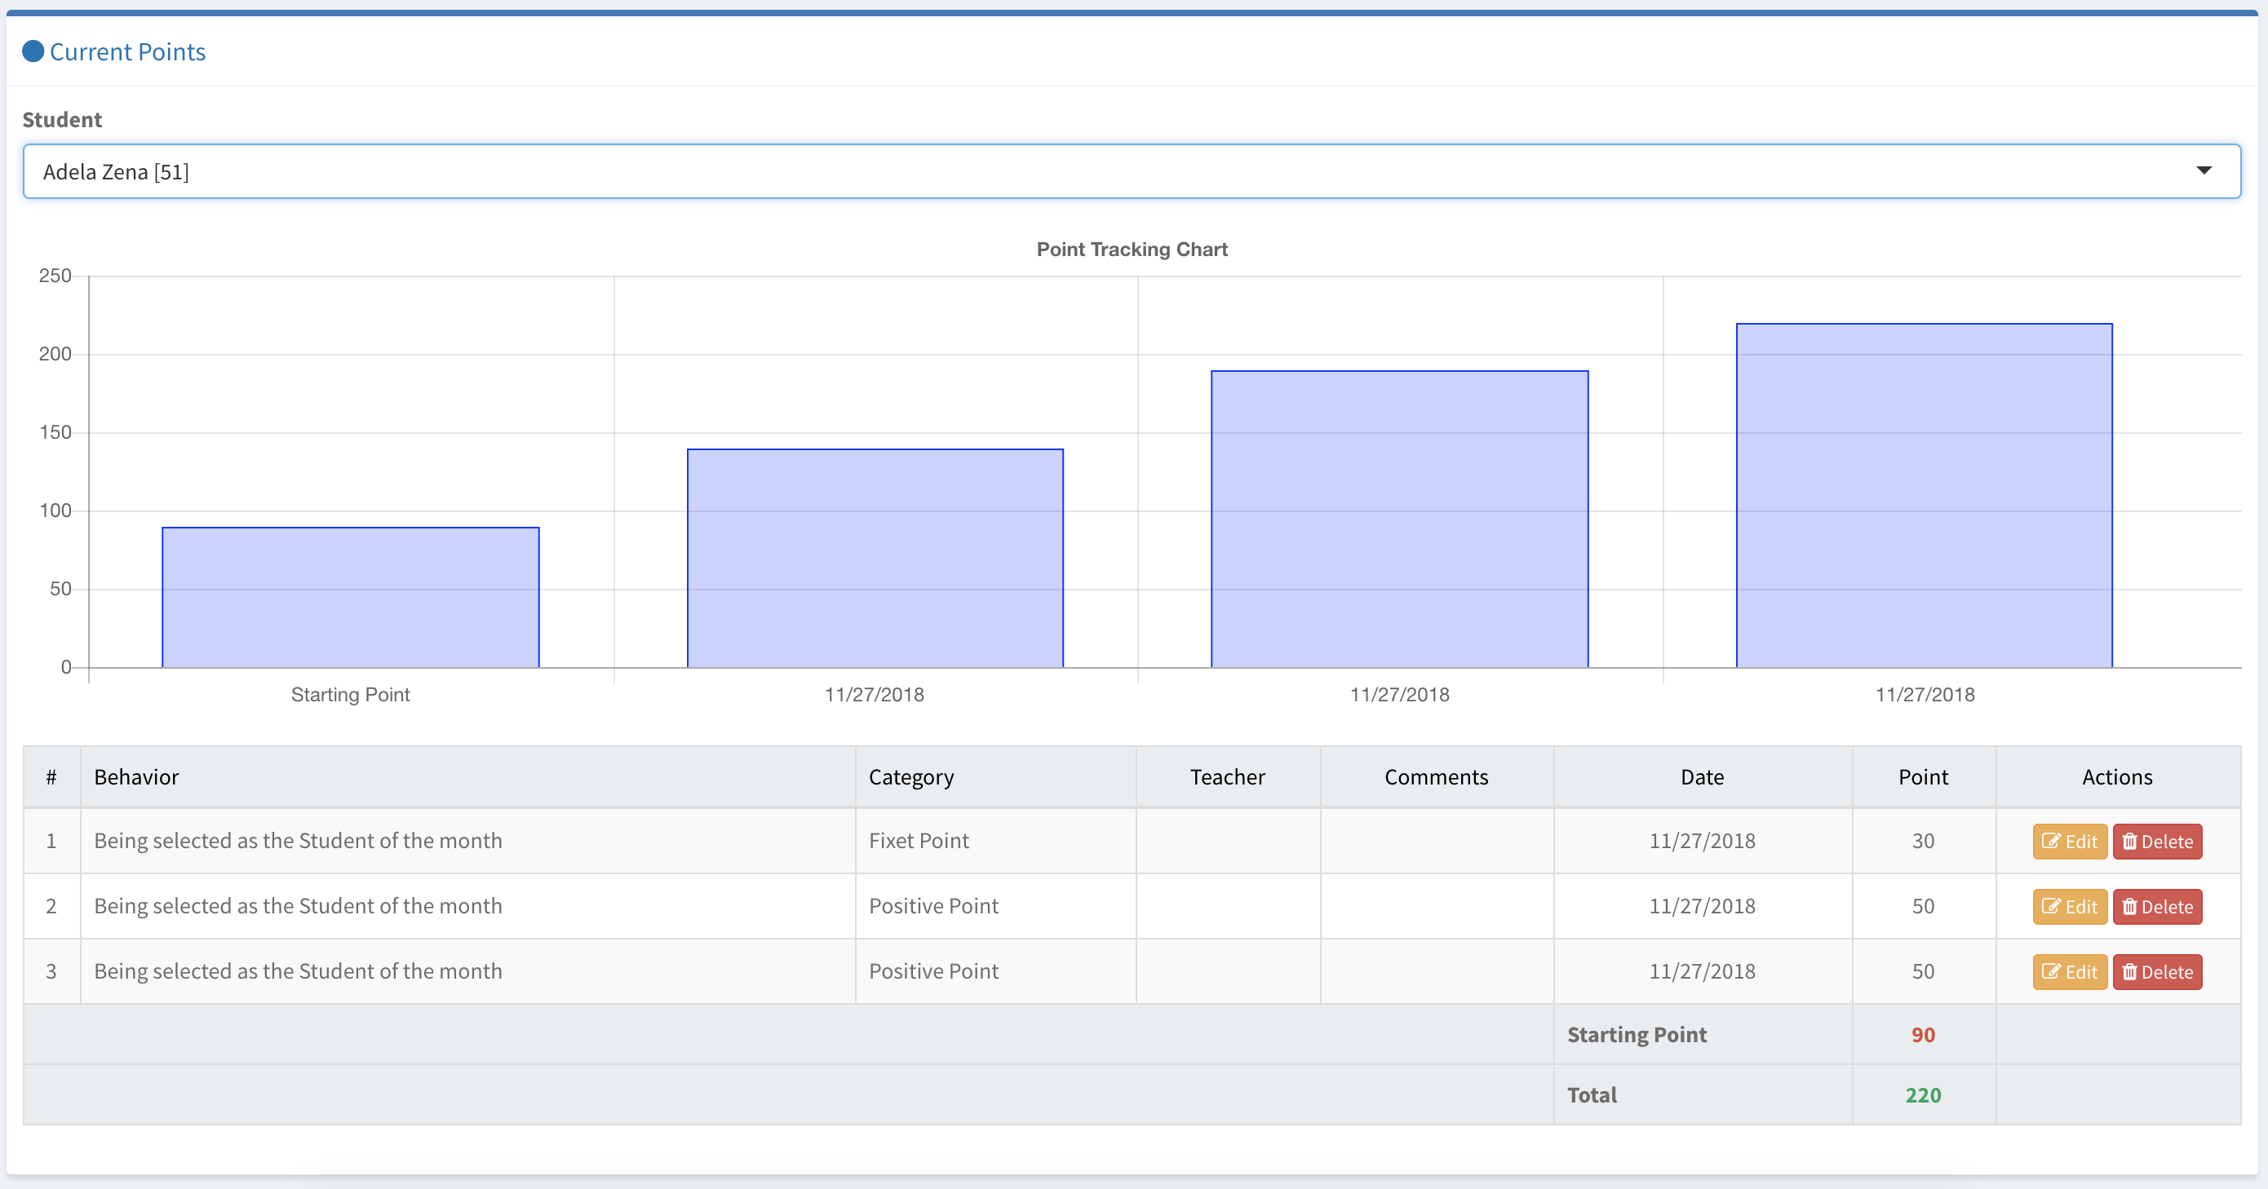Click the Edit pencil icon in row 1
2268x1189 pixels.
[x=2050, y=842]
